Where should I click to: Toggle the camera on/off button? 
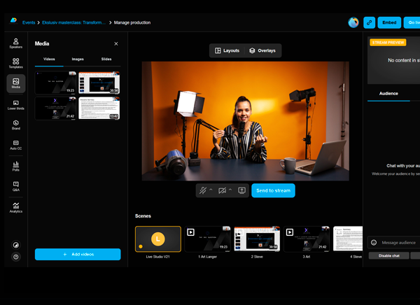[222, 190]
